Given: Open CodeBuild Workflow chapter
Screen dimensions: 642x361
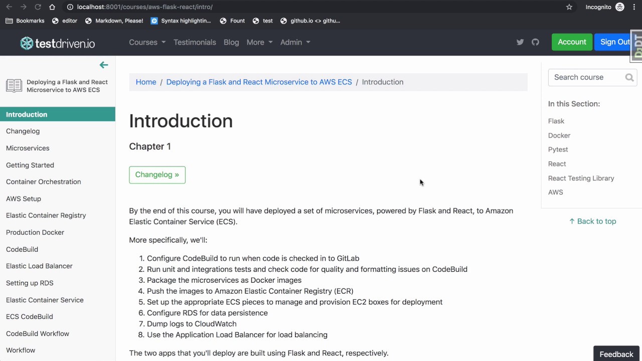Looking at the screenshot, I should click(38, 333).
